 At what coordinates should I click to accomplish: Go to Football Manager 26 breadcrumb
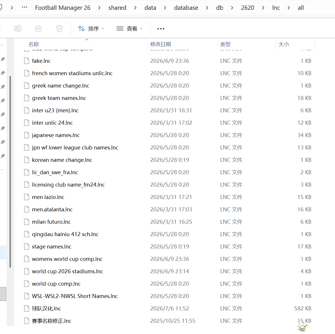63,8
